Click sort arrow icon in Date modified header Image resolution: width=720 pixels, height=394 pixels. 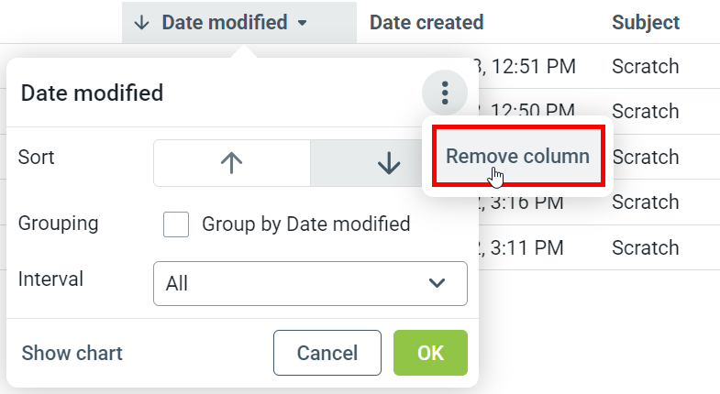click(140, 22)
